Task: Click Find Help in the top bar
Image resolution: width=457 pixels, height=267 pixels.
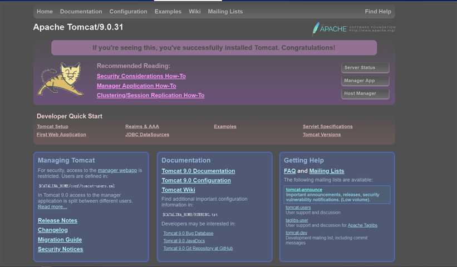Action: pyautogui.click(x=378, y=12)
